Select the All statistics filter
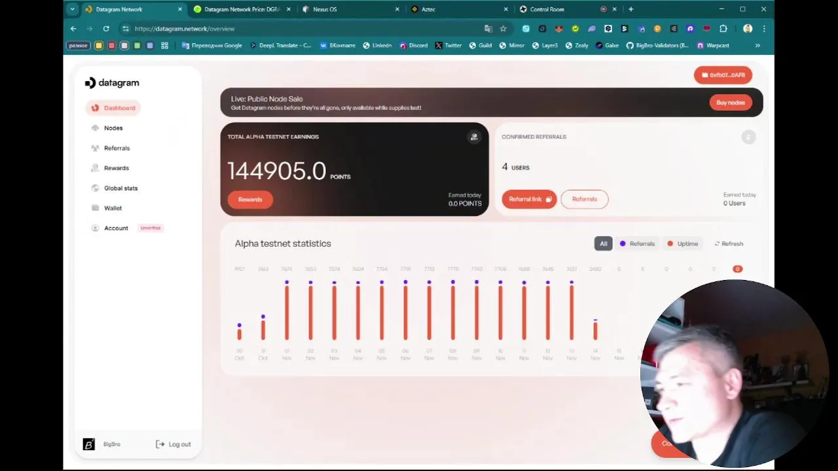Image resolution: width=838 pixels, height=471 pixels. [x=603, y=244]
